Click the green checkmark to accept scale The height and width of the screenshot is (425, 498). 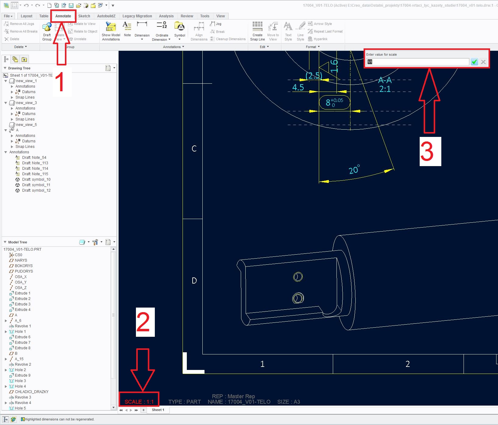point(474,62)
